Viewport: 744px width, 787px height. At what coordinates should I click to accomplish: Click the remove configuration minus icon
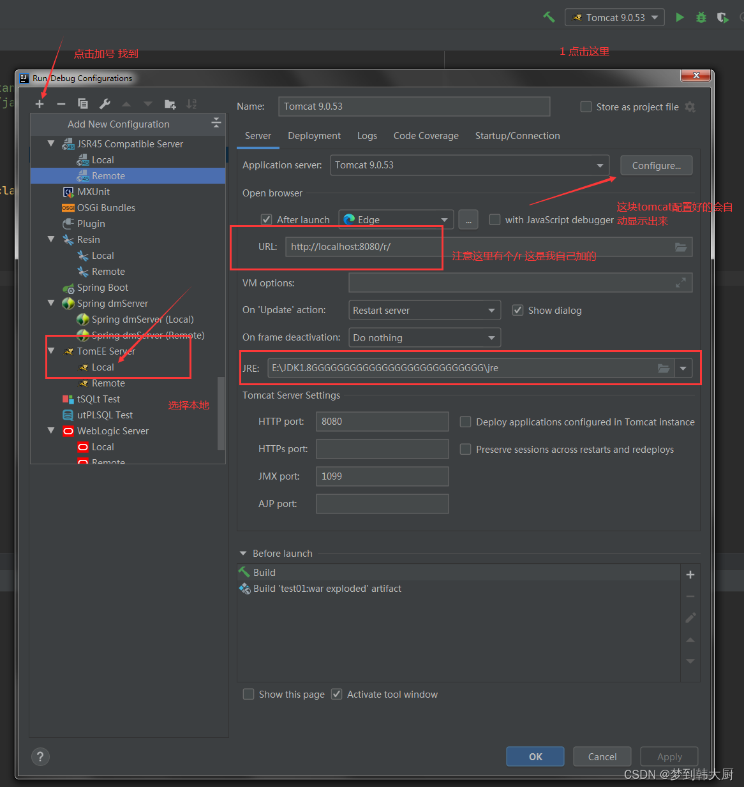pos(61,104)
